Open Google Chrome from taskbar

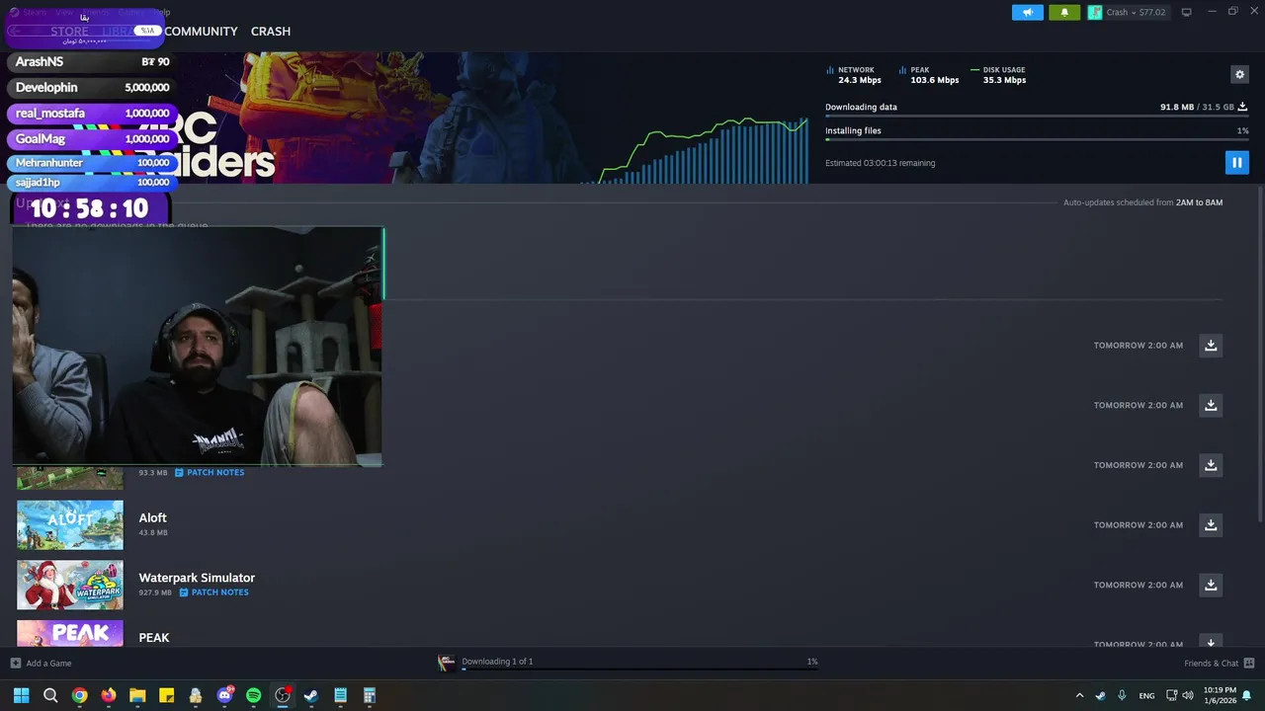pyautogui.click(x=79, y=696)
